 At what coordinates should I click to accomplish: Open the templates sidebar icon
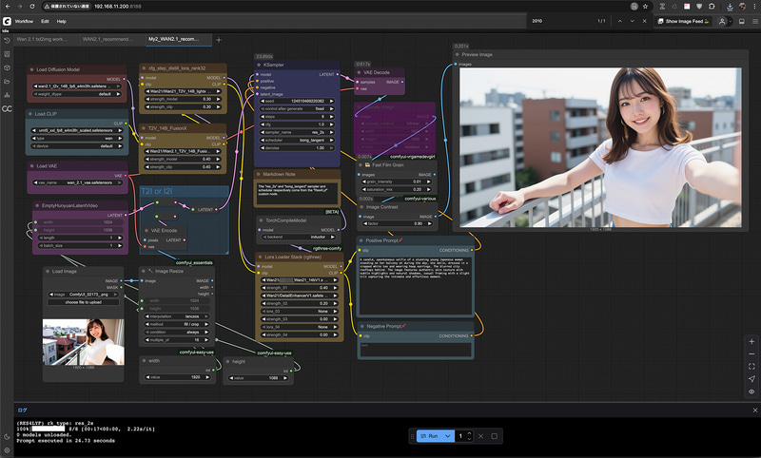click(x=7, y=95)
